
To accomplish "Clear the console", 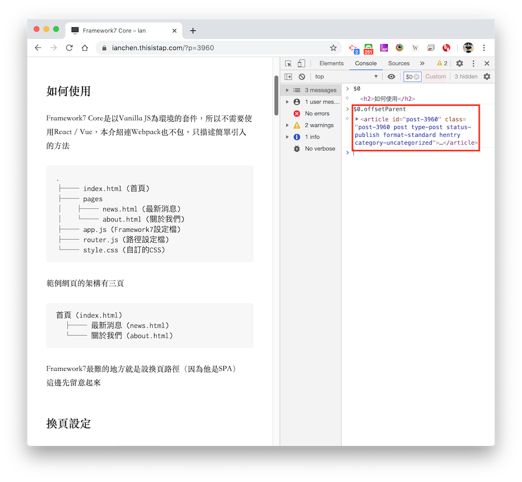I will click(302, 77).
